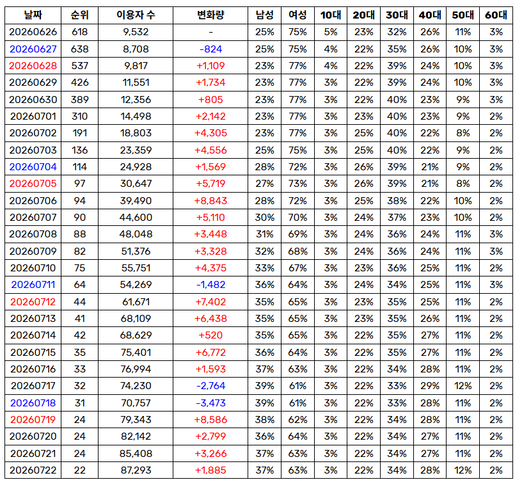
Task: Click the 여성 column header
Action: pos(297,15)
